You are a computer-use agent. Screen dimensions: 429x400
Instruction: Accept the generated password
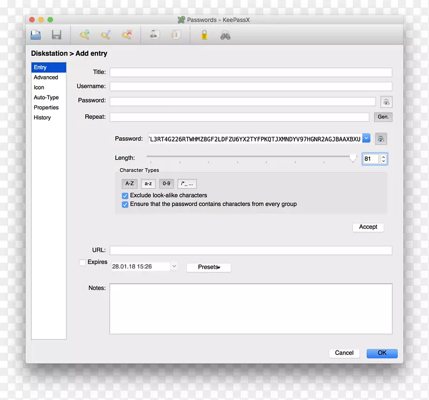[x=368, y=227]
